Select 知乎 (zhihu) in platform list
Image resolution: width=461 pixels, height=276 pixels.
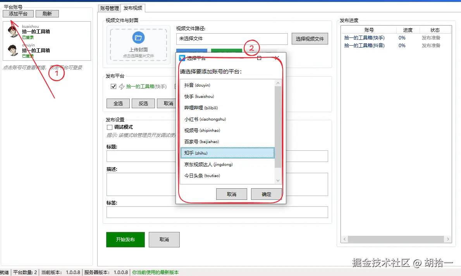click(x=227, y=153)
